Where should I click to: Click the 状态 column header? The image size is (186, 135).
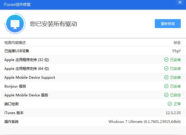(x=177, y=42)
